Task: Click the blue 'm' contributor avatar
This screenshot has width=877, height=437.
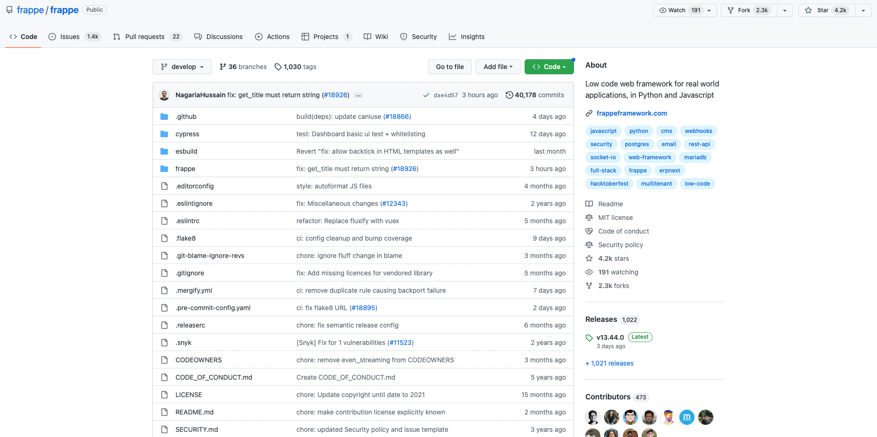Action: point(687,417)
